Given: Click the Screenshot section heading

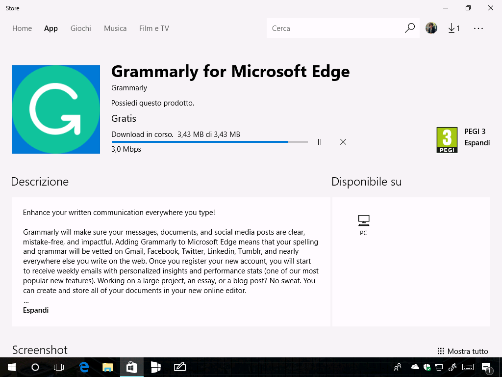Looking at the screenshot, I should pyautogui.click(x=40, y=350).
